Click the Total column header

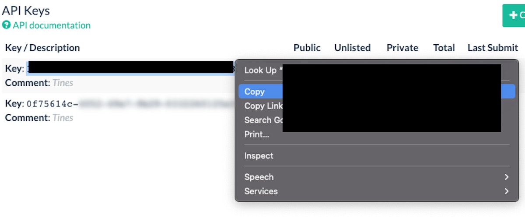coord(444,48)
